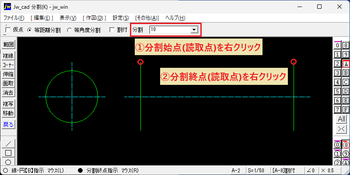Click the All layers button
The width and height of the screenshot is (350, 175).
coord(342,119)
